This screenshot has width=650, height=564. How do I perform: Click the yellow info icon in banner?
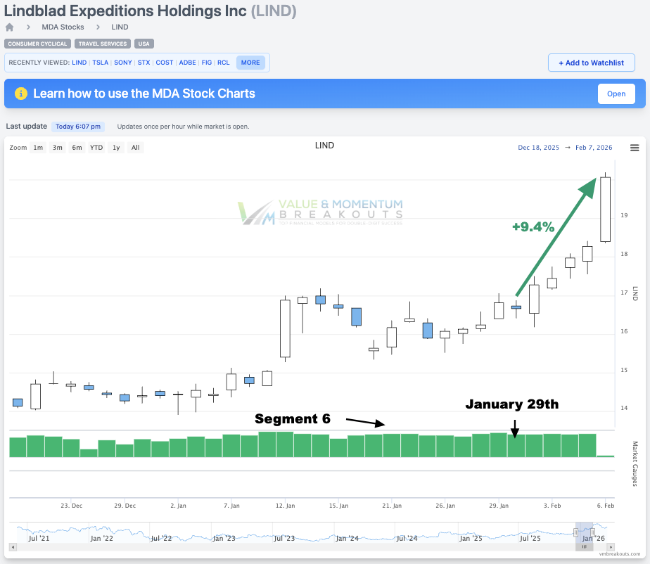(x=21, y=94)
